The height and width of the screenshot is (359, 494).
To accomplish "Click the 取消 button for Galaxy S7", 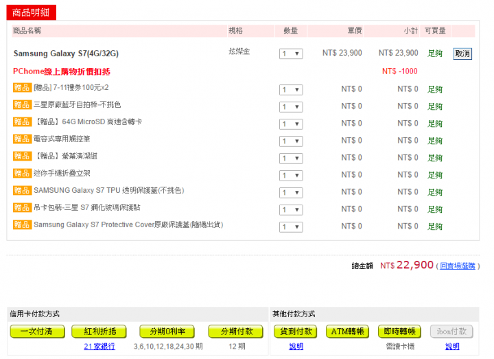I will pyautogui.click(x=462, y=54).
